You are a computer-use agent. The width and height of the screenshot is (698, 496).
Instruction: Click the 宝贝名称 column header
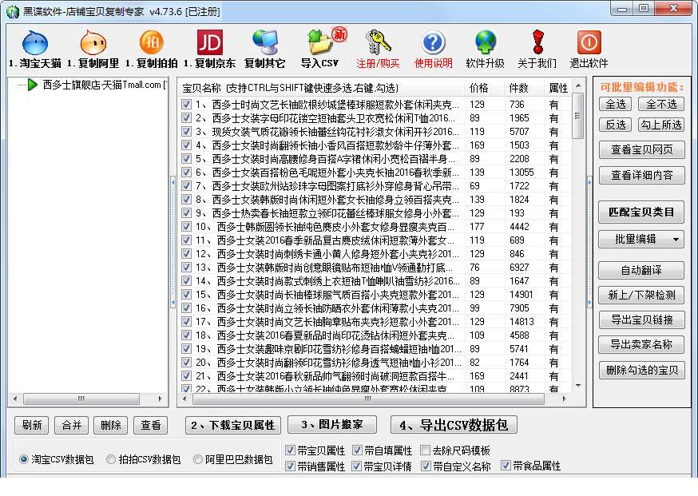tap(320, 88)
